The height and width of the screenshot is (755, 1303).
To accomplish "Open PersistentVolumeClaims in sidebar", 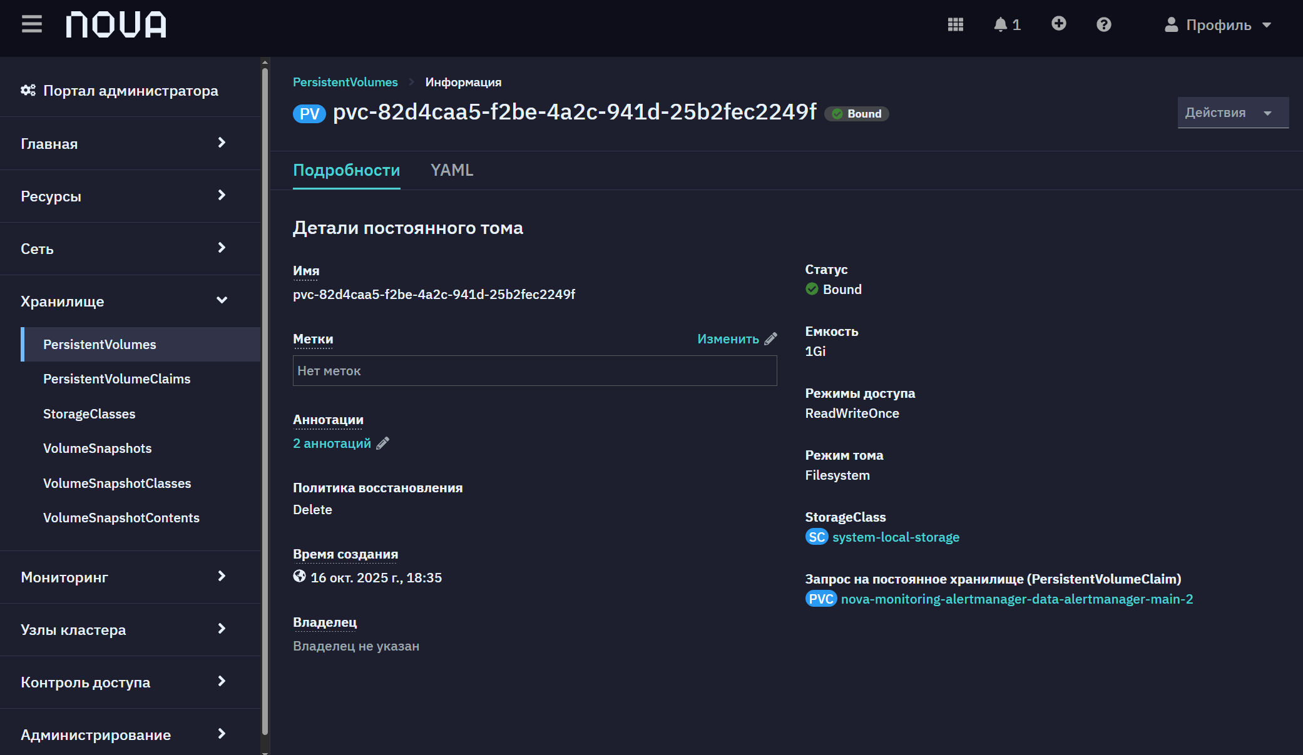I will [116, 378].
